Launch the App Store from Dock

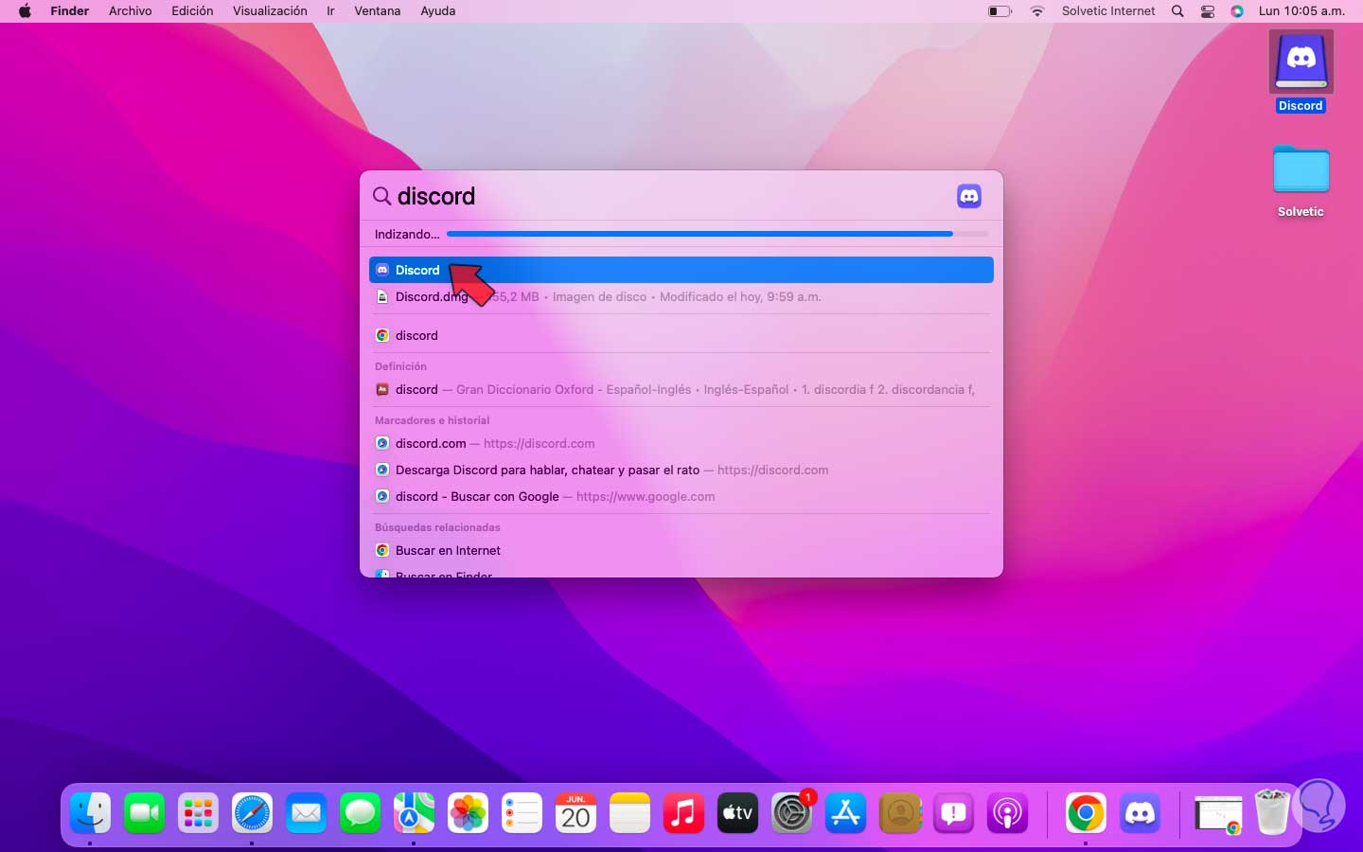846,813
